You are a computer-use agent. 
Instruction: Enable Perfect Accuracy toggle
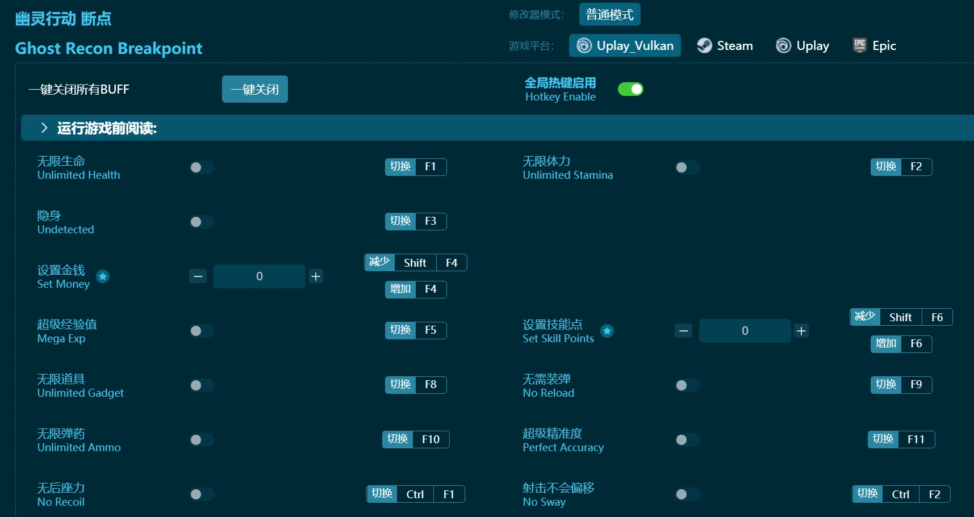coord(687,440)
